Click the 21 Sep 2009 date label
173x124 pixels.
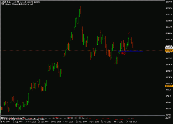(43, 122)
